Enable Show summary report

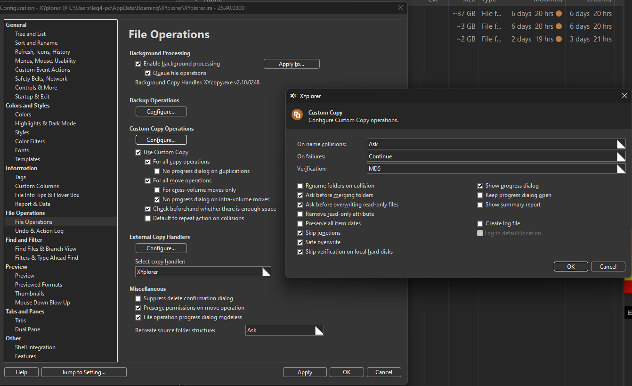click(480, 205)
